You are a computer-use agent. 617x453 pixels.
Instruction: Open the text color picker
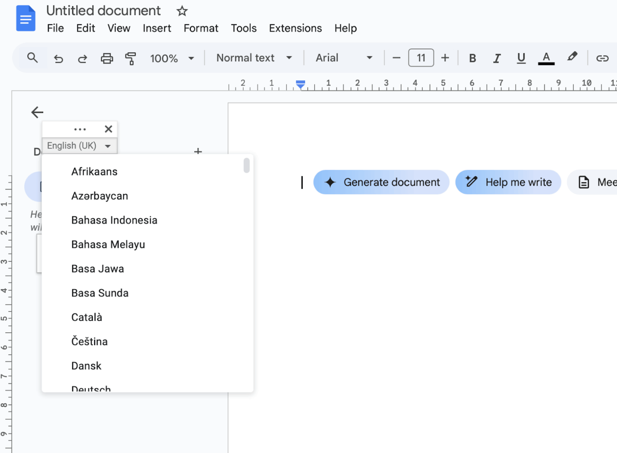coord(546,58)
